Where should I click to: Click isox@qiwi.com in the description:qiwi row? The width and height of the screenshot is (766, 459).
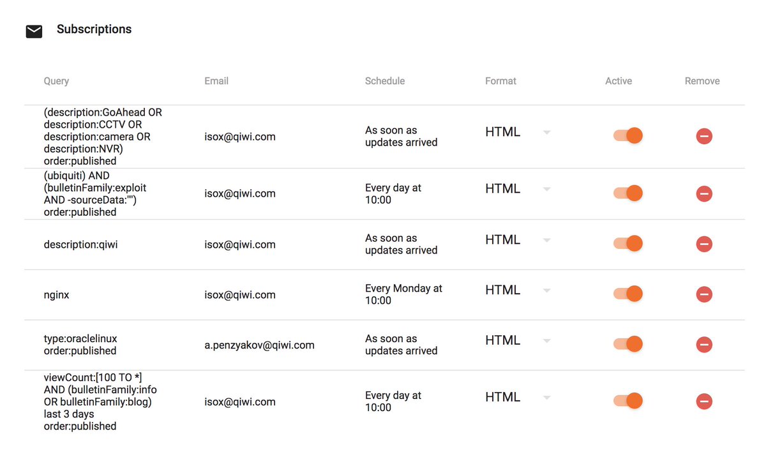coord(240,245)
